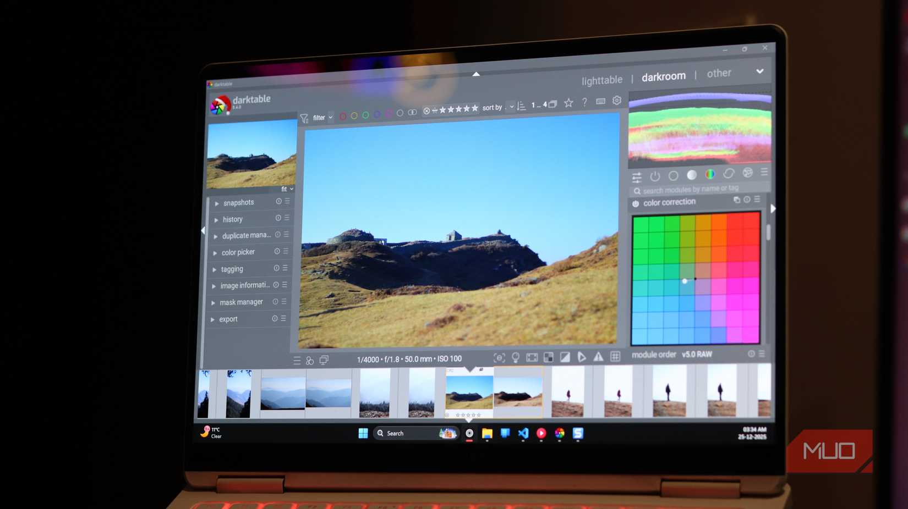Image resolution: width=908 pixels, height=509 pixels.
Task: Click the effects group icon
Action: (747, 174)
